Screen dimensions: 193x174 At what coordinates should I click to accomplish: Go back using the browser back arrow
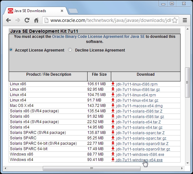[9, 20]
